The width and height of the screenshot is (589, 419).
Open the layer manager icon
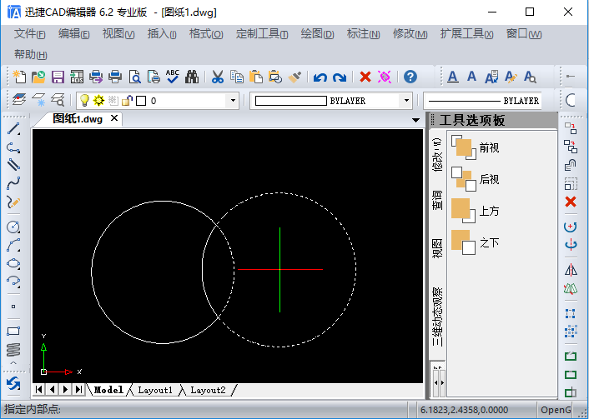pos(19,100)
